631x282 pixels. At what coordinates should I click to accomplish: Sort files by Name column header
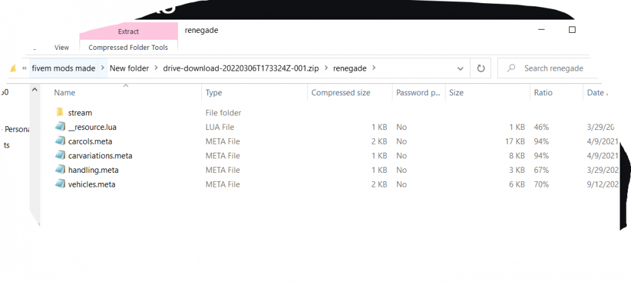pos(65,93)
